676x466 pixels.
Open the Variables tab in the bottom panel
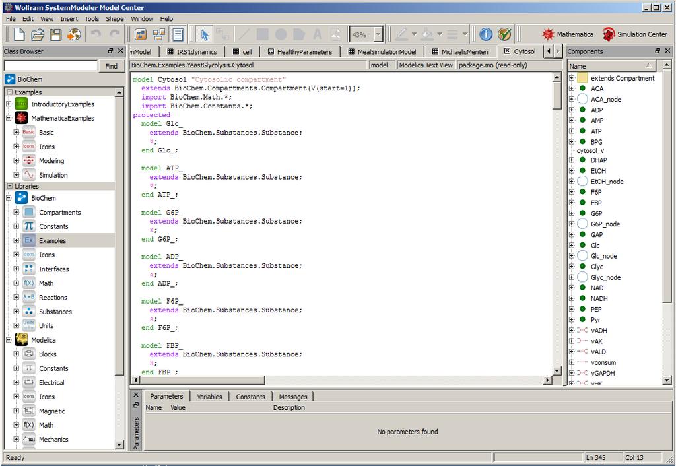point(209,397)
